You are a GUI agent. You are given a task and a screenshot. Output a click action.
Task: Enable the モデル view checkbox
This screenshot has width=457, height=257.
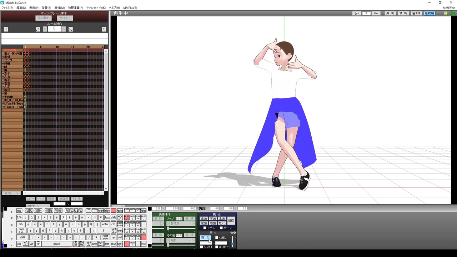pos(205,228)
